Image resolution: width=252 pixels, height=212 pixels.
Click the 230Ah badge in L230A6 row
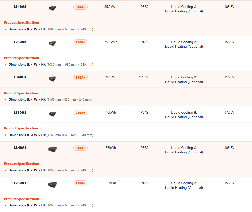[x=80, y=42]
